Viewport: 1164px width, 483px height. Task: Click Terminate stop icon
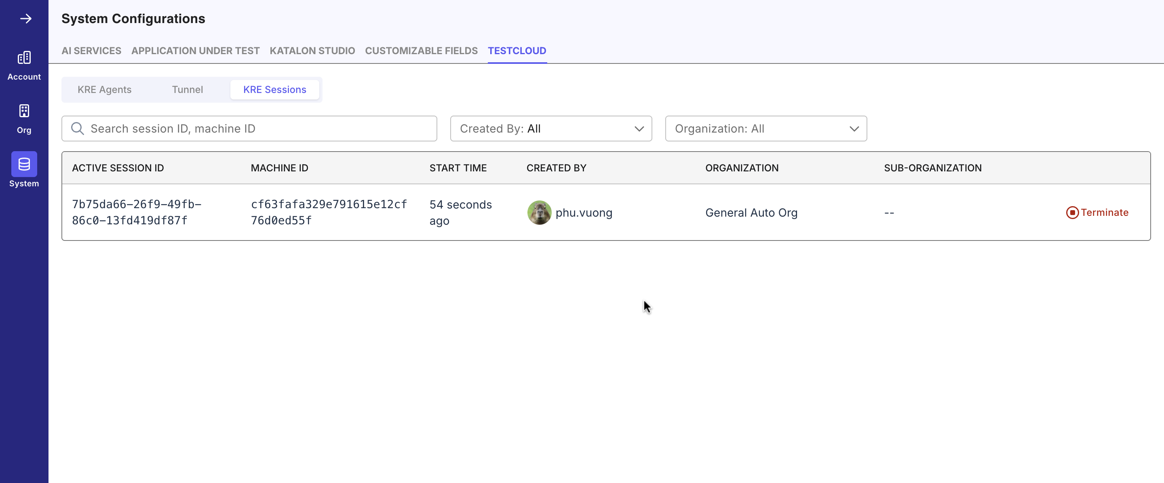[1072, 212]
